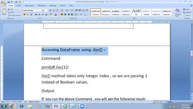193x109 pixels.
Task: Open the Zoom app from taskbar
Action: point(82,106)
